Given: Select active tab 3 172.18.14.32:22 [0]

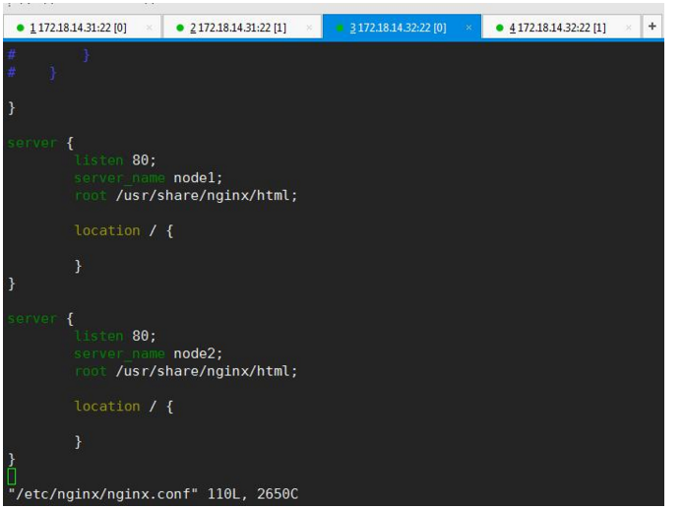Looking at the screenshot, I should click(402, 28).
